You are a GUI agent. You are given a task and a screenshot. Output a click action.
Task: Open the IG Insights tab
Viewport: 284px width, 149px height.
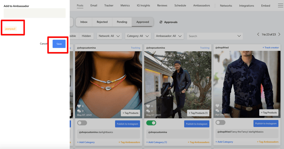(143, 6)
